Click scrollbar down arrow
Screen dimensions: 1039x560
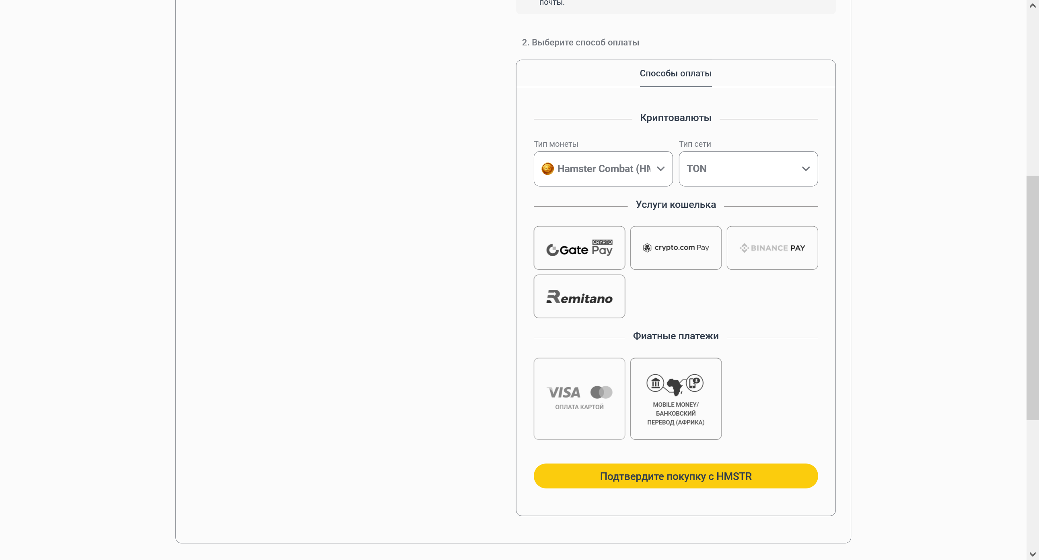point(1032,554)
